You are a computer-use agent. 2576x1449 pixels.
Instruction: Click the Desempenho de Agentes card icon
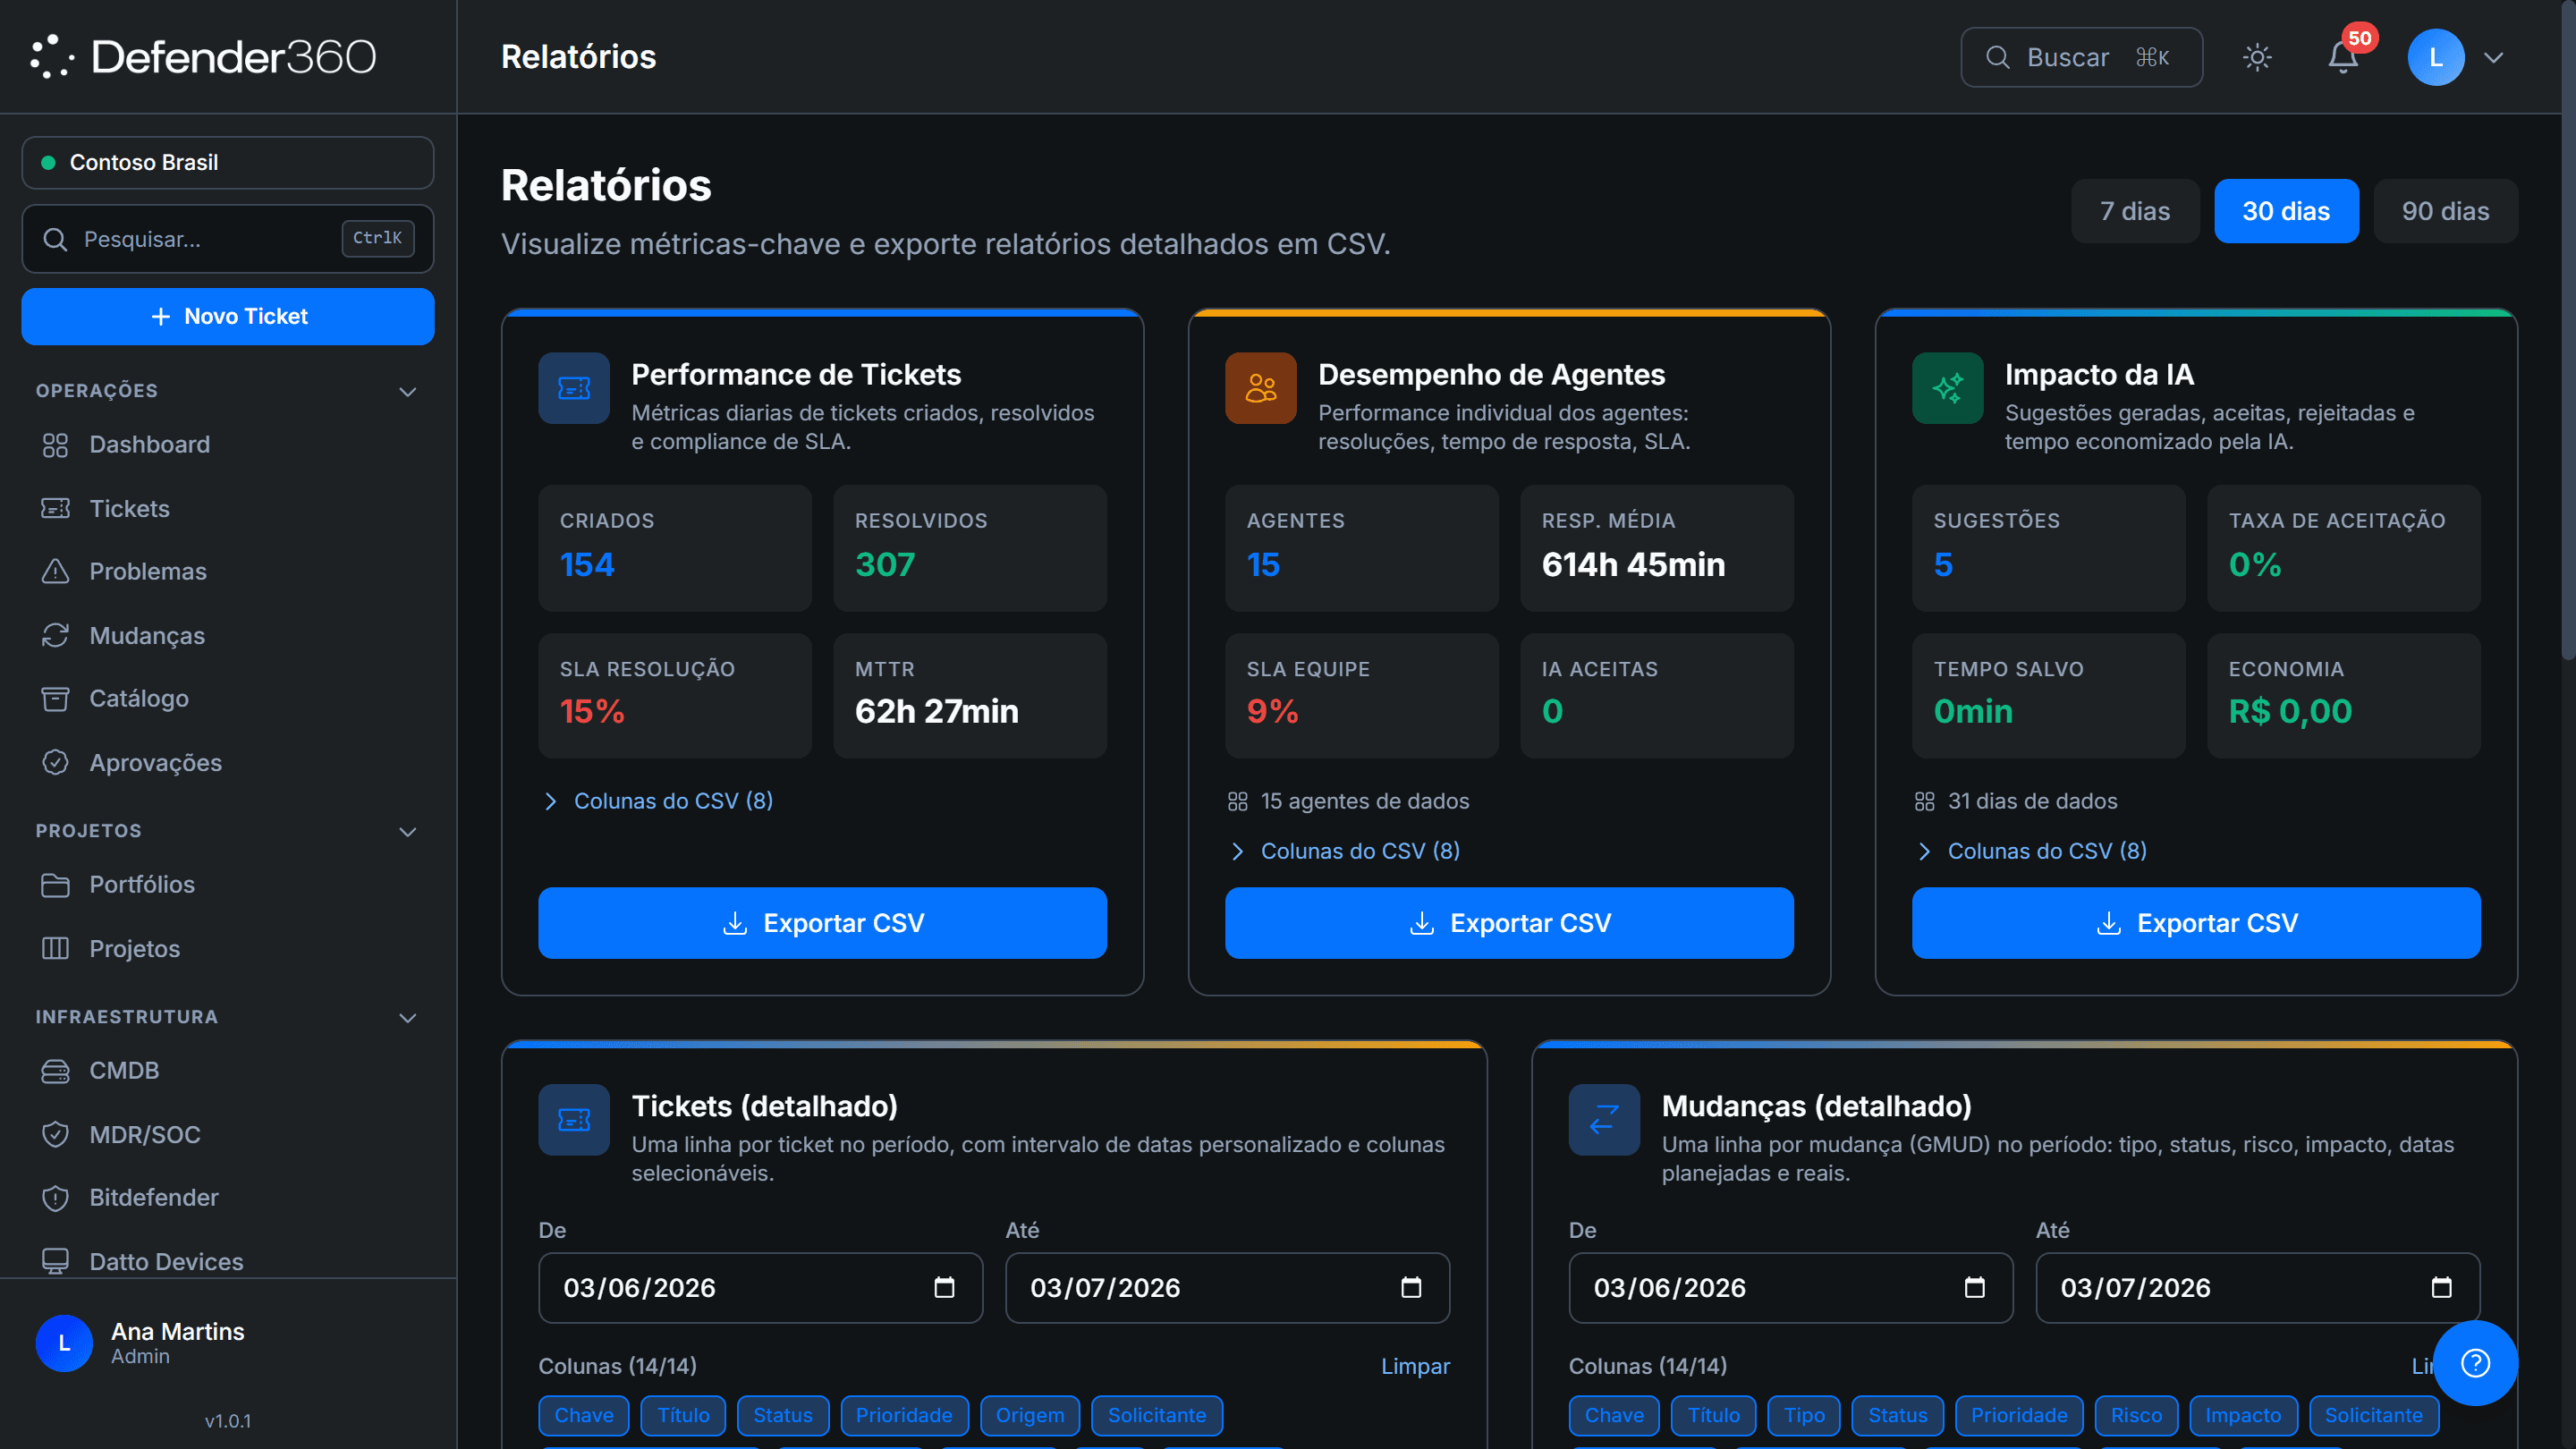[x=1260, y=388]
